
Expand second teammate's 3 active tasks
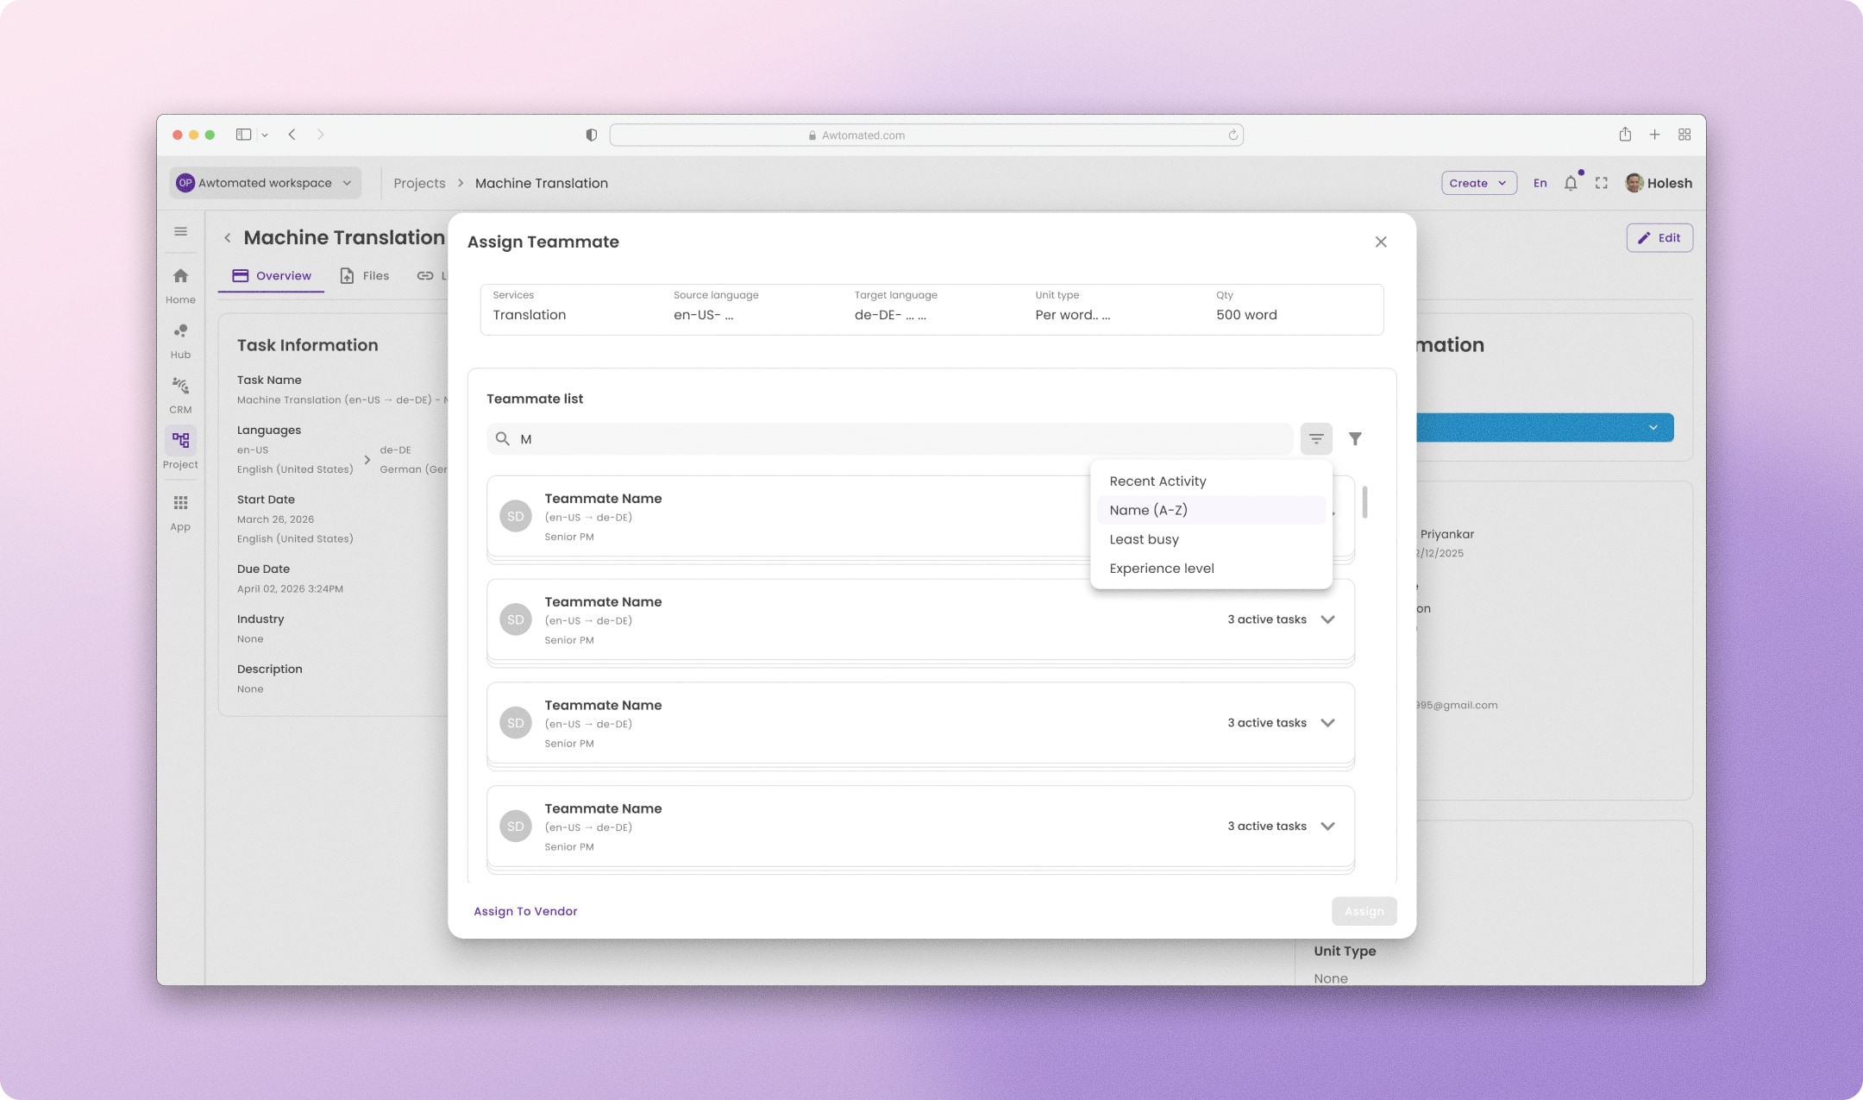click(x=1327, y=619)
